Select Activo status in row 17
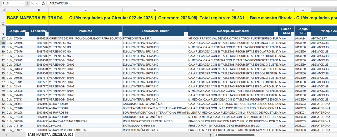The width and height of the screenshot is (337, 137). (286, 38)
